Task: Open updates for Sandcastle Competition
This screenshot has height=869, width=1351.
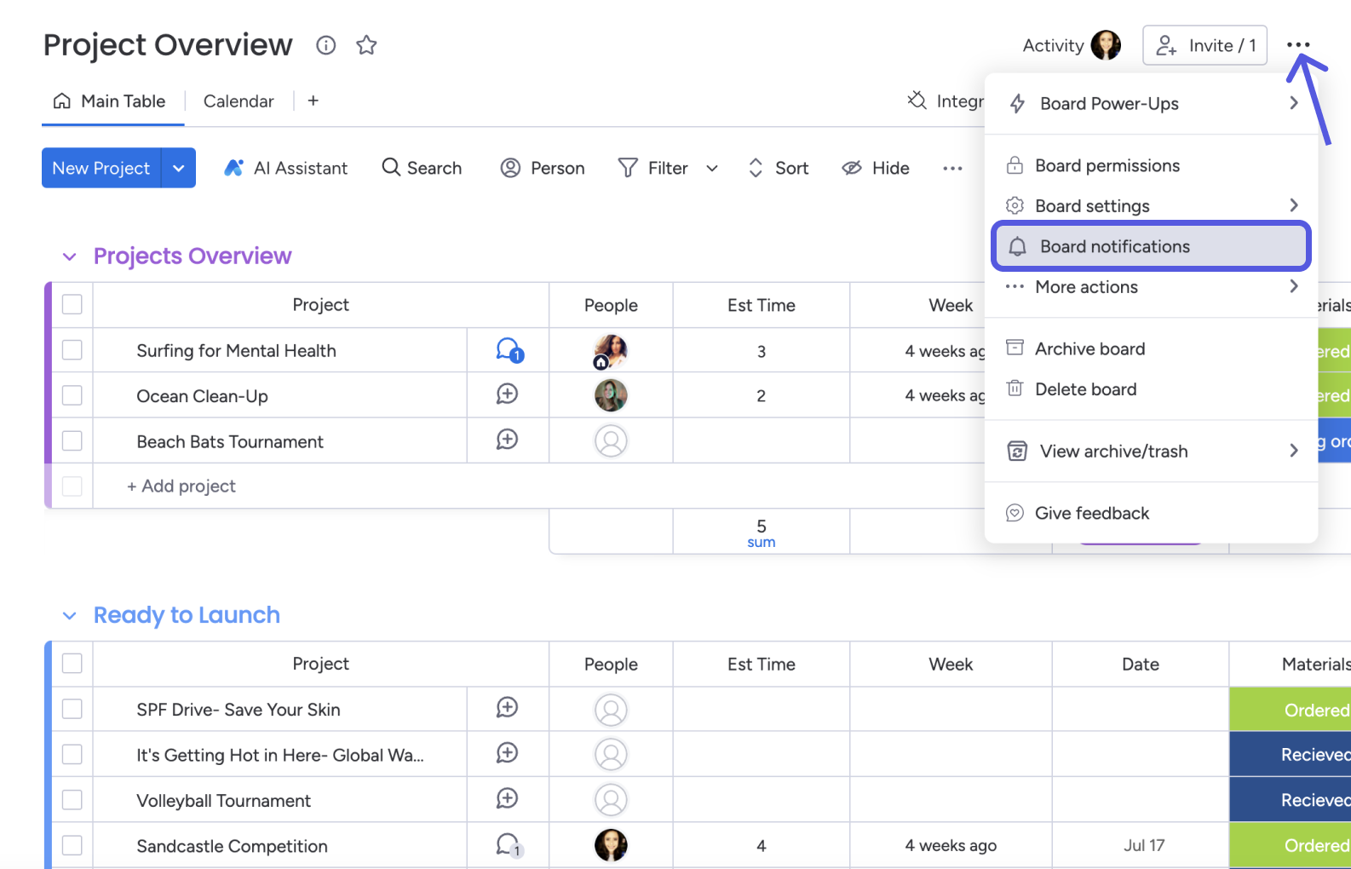Action: (x=509, y=845)
